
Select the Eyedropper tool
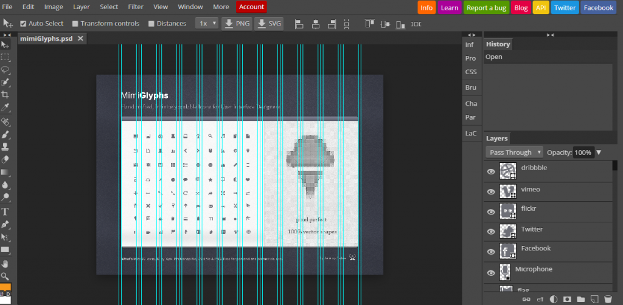[x=5, y=108]
